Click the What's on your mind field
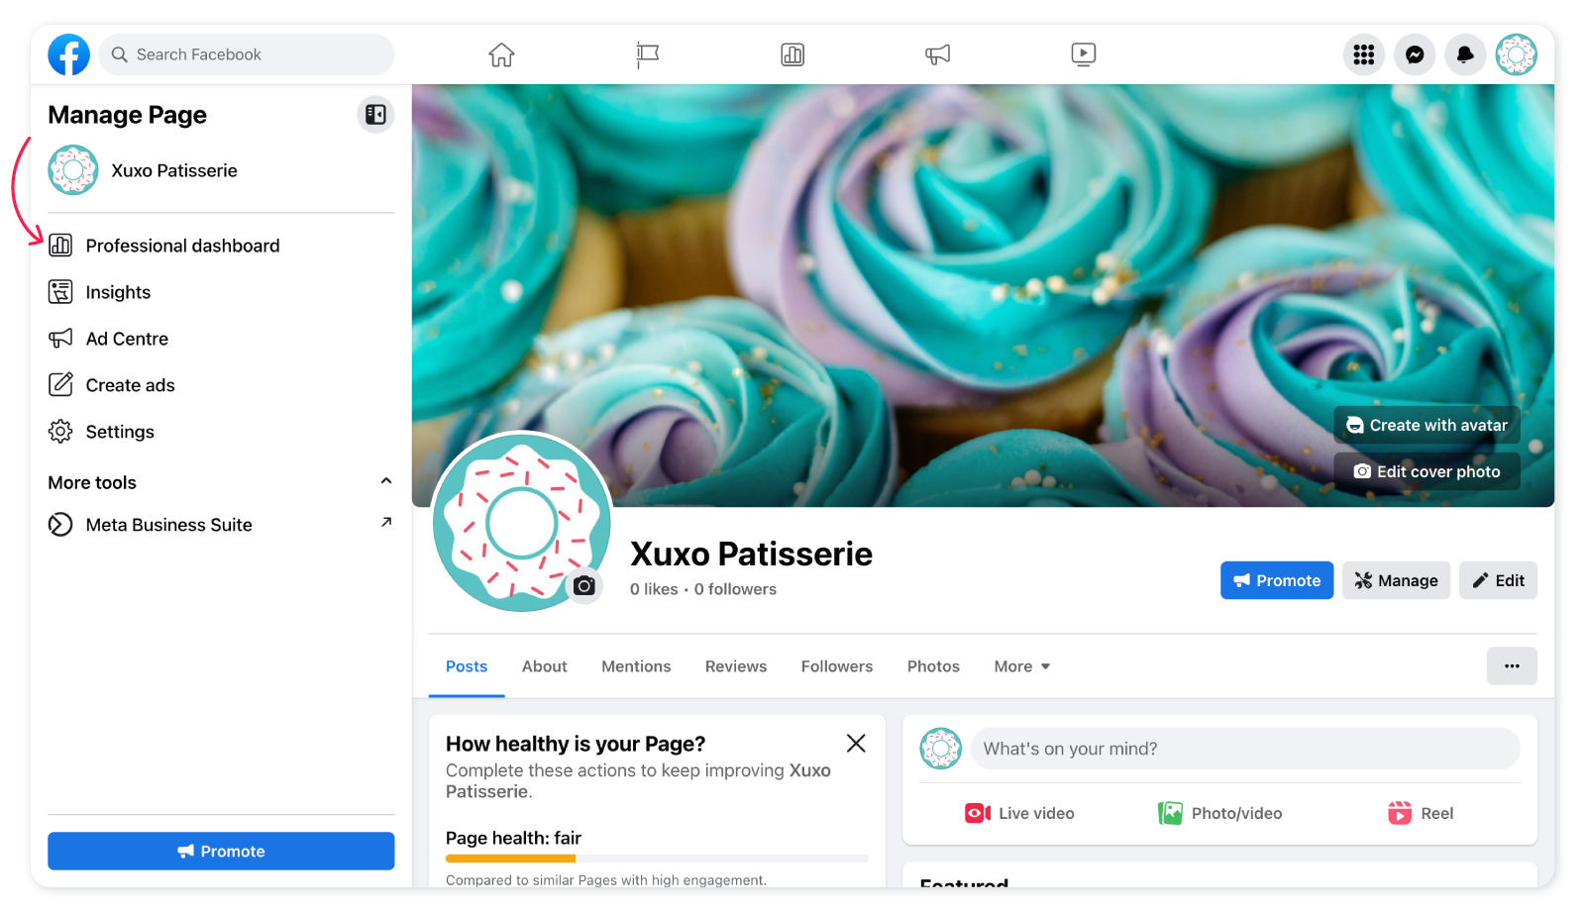 point(1245,749)
